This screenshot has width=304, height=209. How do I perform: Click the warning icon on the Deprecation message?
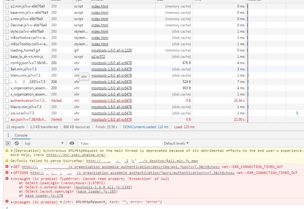pyautogui.click(x=7, y=151)
